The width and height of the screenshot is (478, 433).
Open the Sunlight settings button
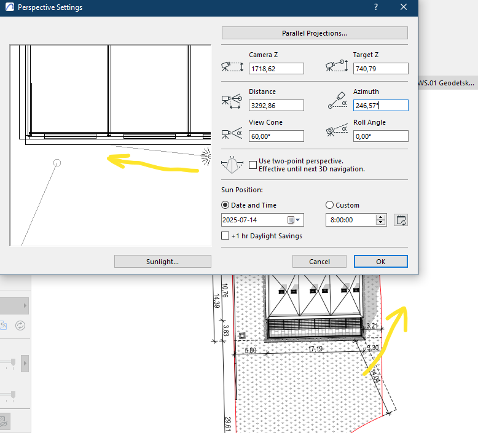point(162,262)
